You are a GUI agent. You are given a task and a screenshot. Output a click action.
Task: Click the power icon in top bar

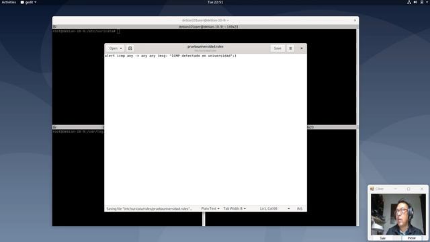(x=422, y=2)
